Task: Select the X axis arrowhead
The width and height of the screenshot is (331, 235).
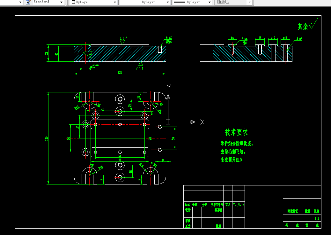Action: tap(193, 122)
